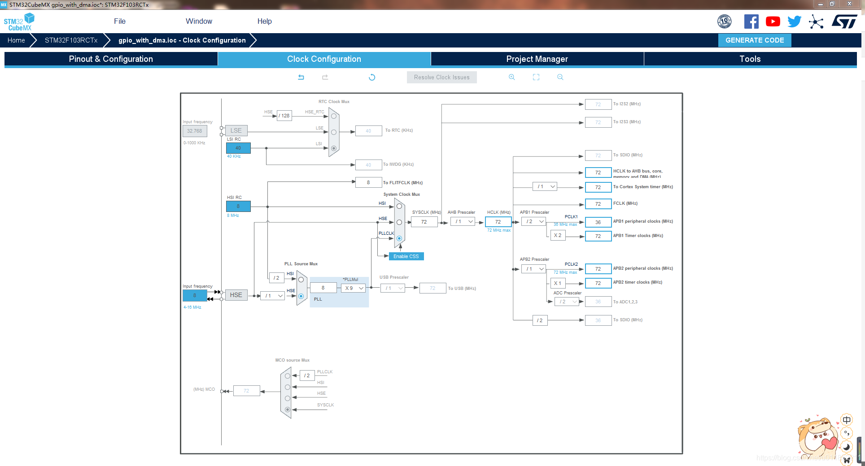Open the STM32CubeMX Facebook page icon
The height and width of the screenshot is (466, 865).
point(751,21)
